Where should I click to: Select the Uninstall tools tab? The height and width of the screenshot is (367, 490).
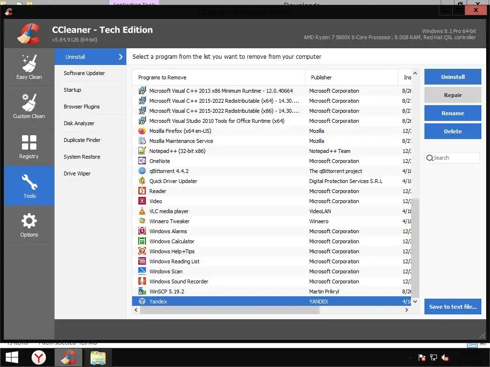(90, 57)
